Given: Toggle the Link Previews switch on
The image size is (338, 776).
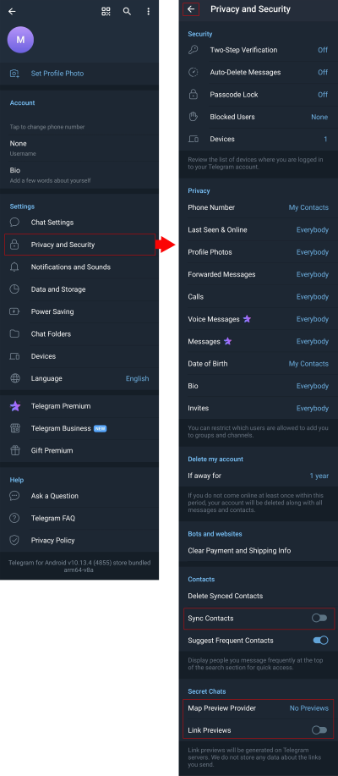Looking at the screenshot, I should (x=319, y=730).
